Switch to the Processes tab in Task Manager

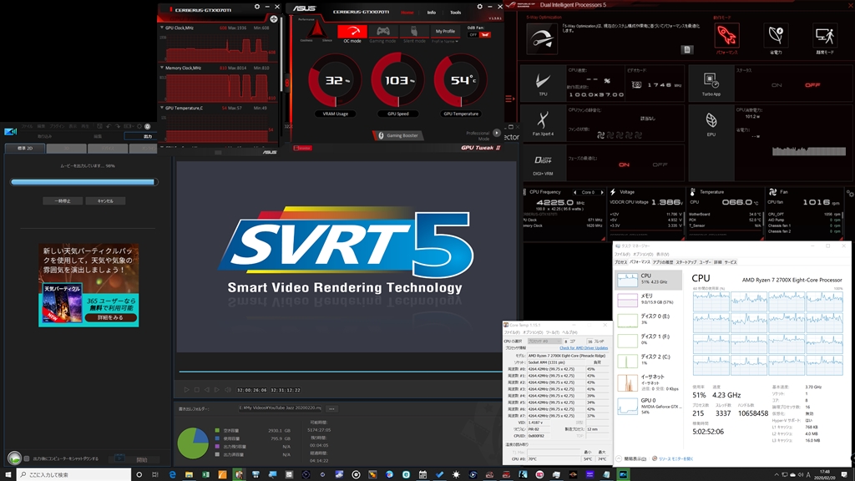(x=620, y=262)
